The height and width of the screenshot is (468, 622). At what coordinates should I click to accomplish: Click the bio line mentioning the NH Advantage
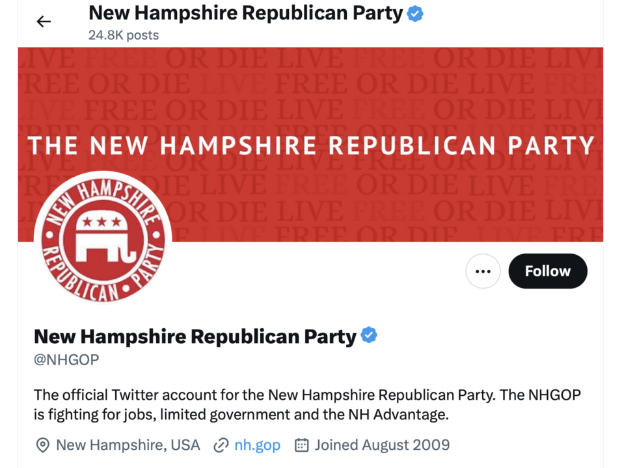click(241, 413)
